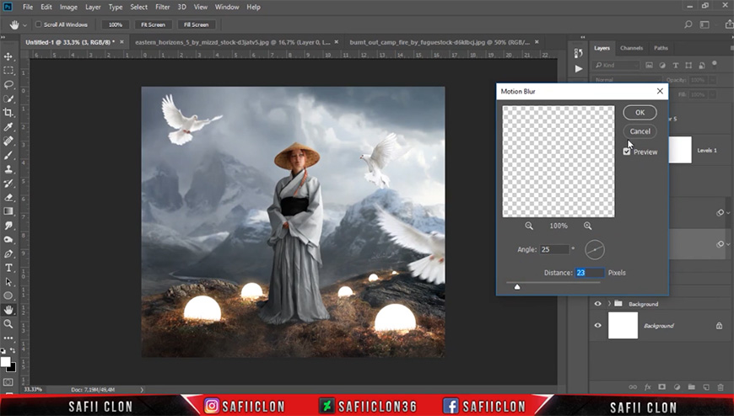
Task: Click the foreground color swatch
Action: (5, 361)
